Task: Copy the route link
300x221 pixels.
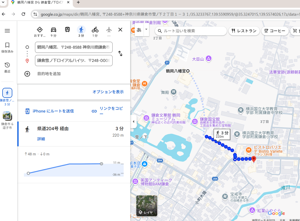Action: (107, 111)
